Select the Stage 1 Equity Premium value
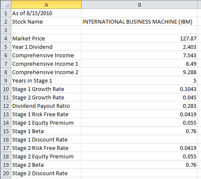The width and height of the screenshot is (201, 179). point(139,123)
